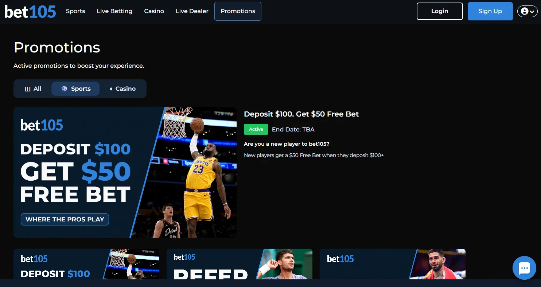This screenshot has width=541, height=287.
Task: Click the Login button
Action: click(440, 11)
